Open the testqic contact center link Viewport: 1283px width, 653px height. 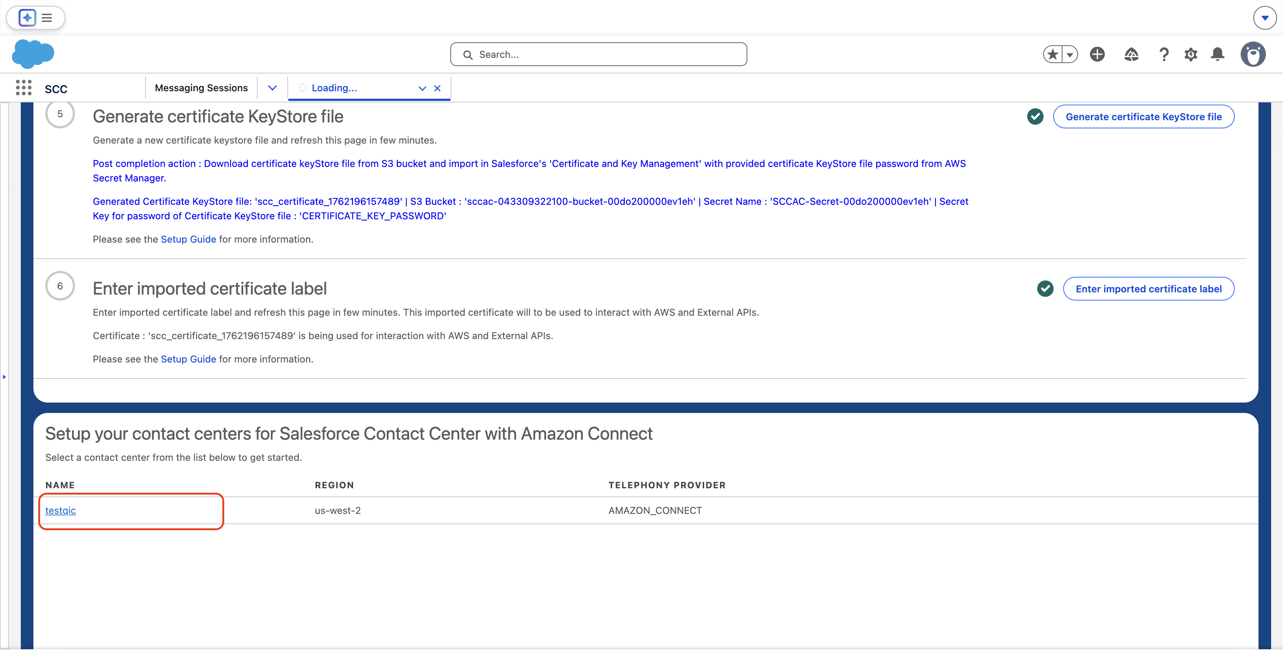(60, 511)
